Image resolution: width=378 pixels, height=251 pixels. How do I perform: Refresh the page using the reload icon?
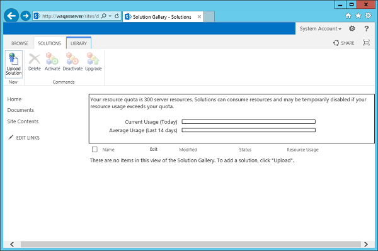coord(117,16)
